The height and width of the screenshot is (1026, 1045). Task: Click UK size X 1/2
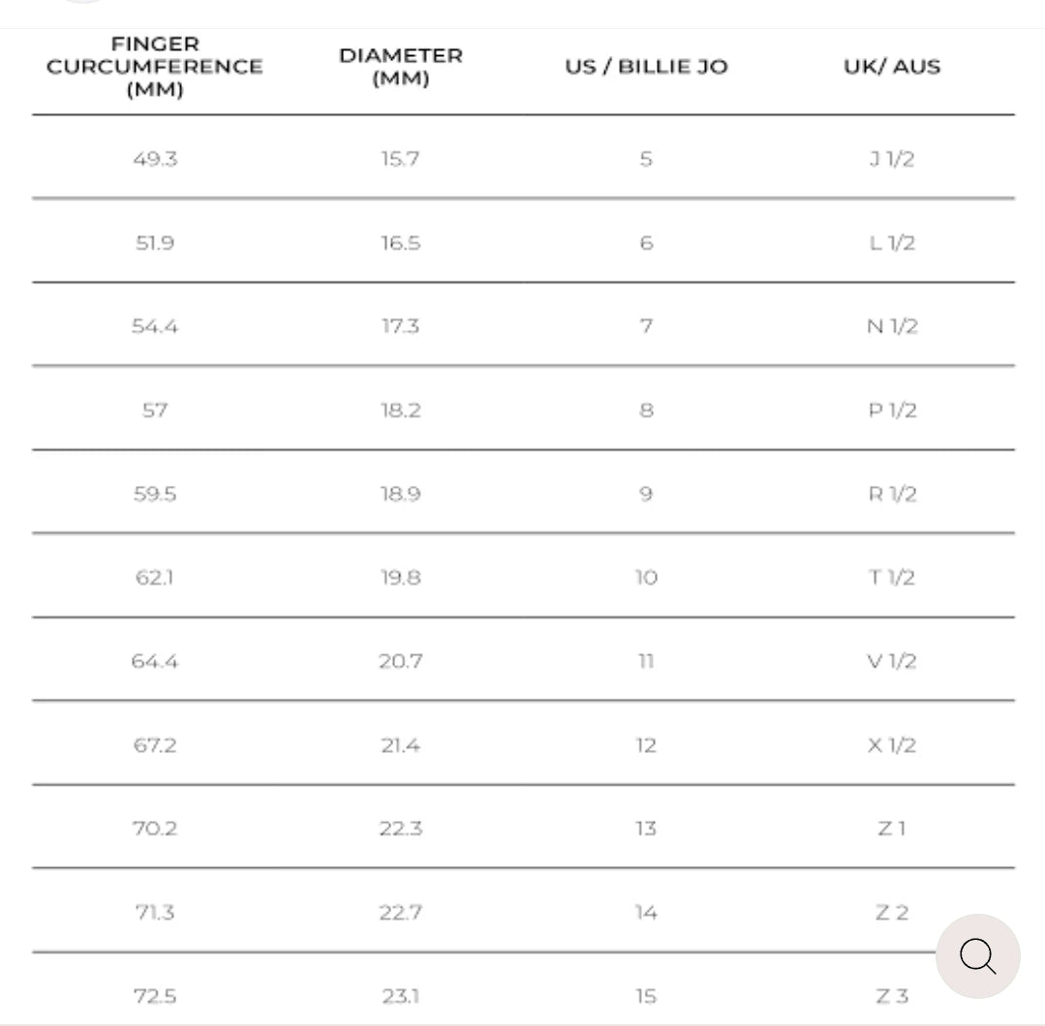click(892, 745)
